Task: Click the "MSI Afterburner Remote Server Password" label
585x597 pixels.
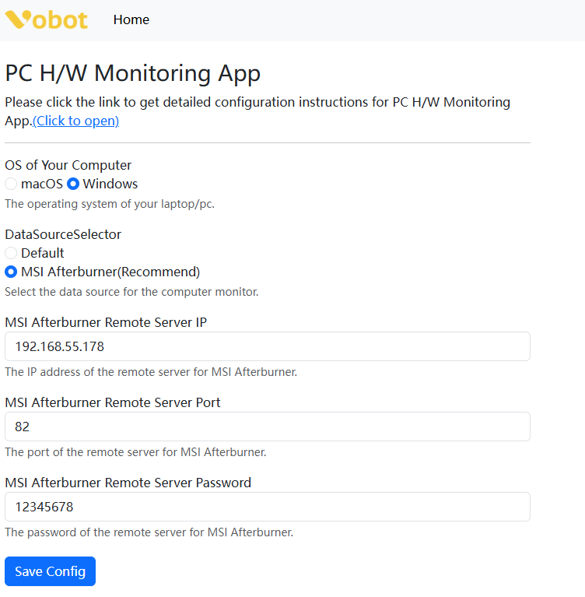Action: click(128, 483)
